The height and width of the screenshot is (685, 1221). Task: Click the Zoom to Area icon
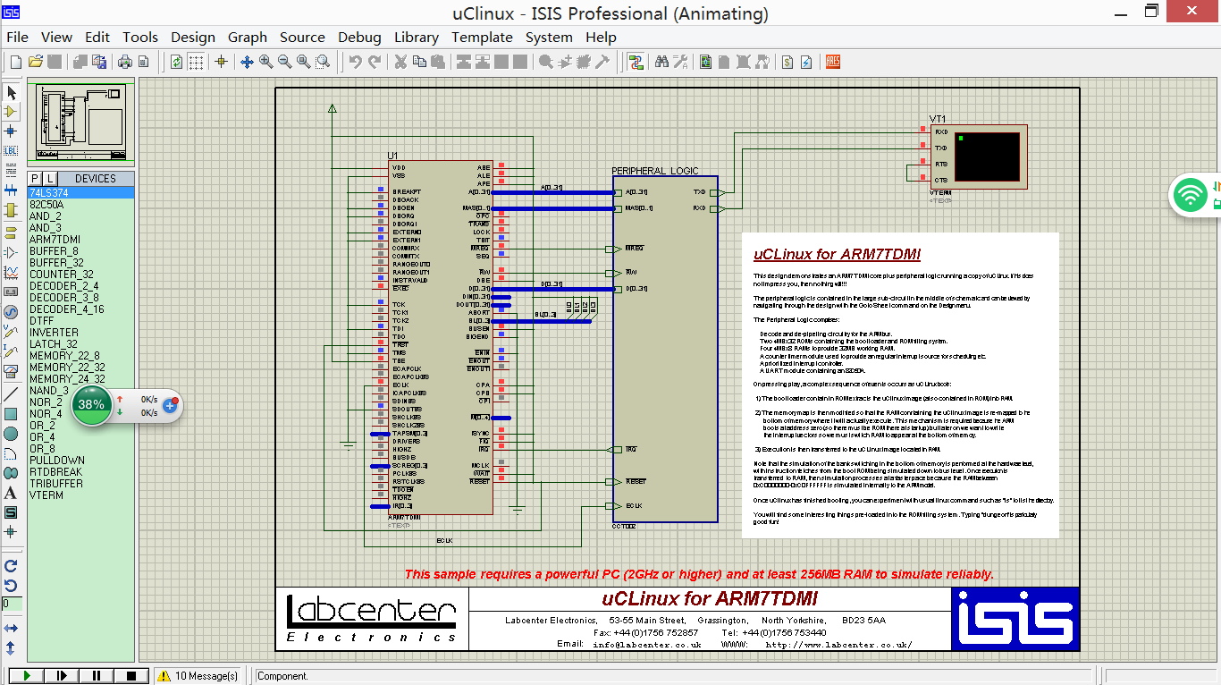(x=323, y=62)
